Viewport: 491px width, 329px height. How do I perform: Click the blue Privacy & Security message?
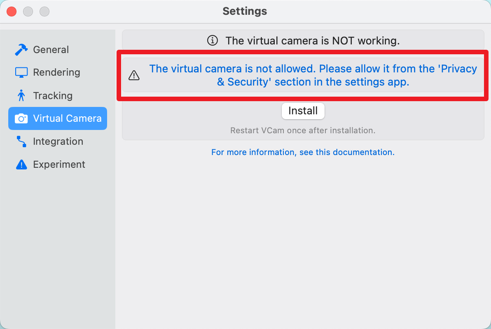coord(313,75)
